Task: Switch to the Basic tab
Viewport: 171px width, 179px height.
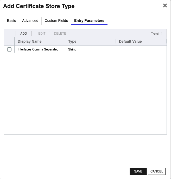Action: [11, 21]
